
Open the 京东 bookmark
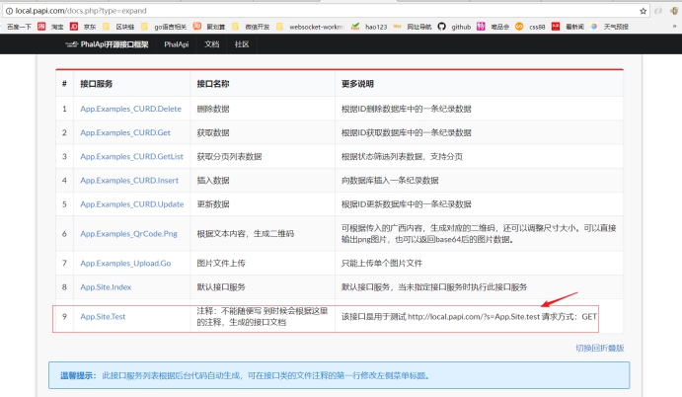pos(83,27)
